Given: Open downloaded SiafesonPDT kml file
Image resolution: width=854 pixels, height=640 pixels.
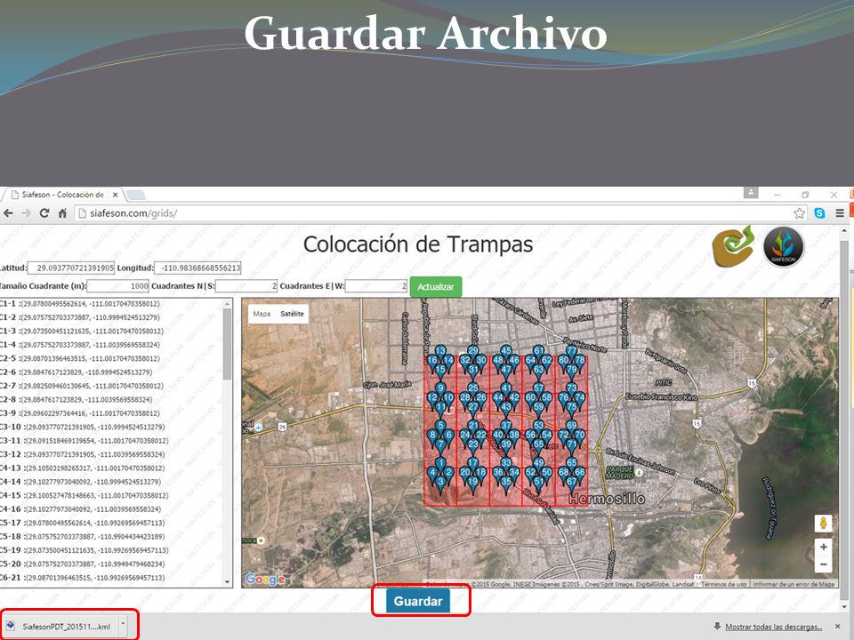Looking at the screenshot, I should [x=60, y=627].
